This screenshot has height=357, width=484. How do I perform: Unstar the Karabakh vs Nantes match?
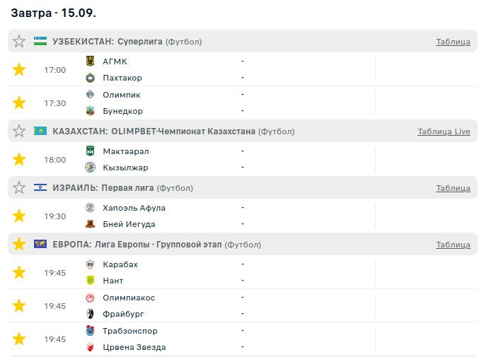click(x=19, y=272)
